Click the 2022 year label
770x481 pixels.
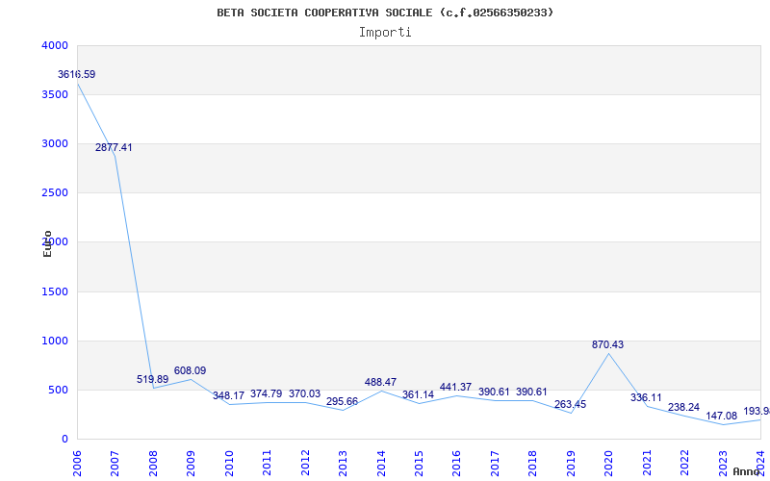(x=685, y=463)
